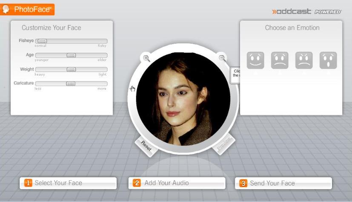Viewport: 352px width, 202px height.
Task: Adjust the Fisheye slider handle
Action: [42, 41]
